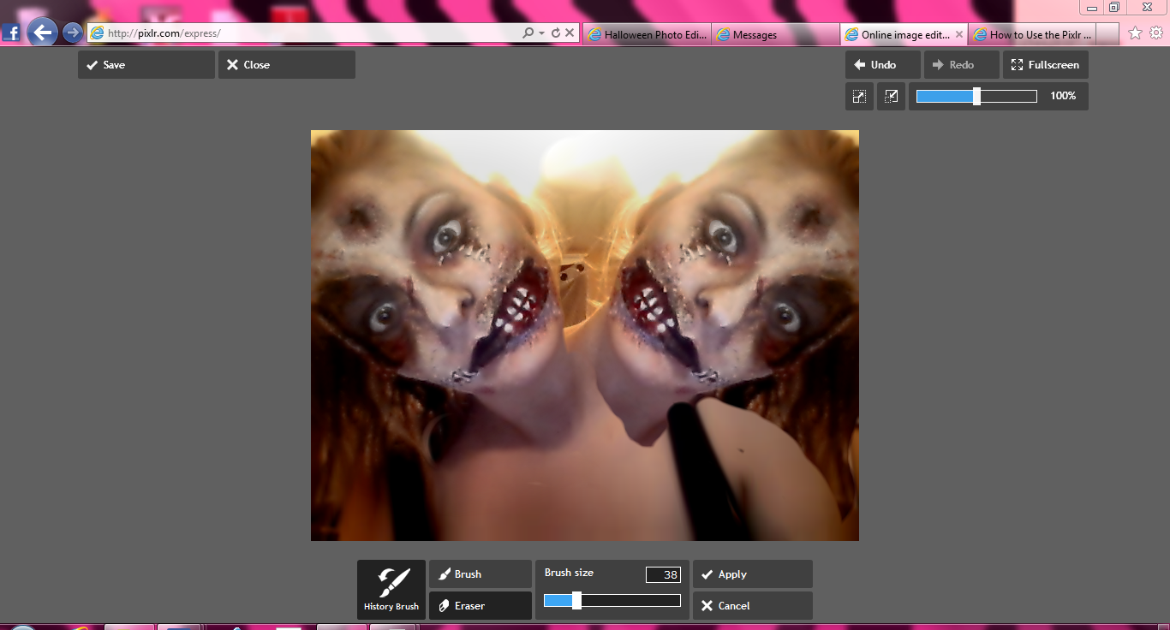The height and width of the screenshot is (630, 1170).
Task: Click the browser Back arrow
Action: [x=42, y=33]
